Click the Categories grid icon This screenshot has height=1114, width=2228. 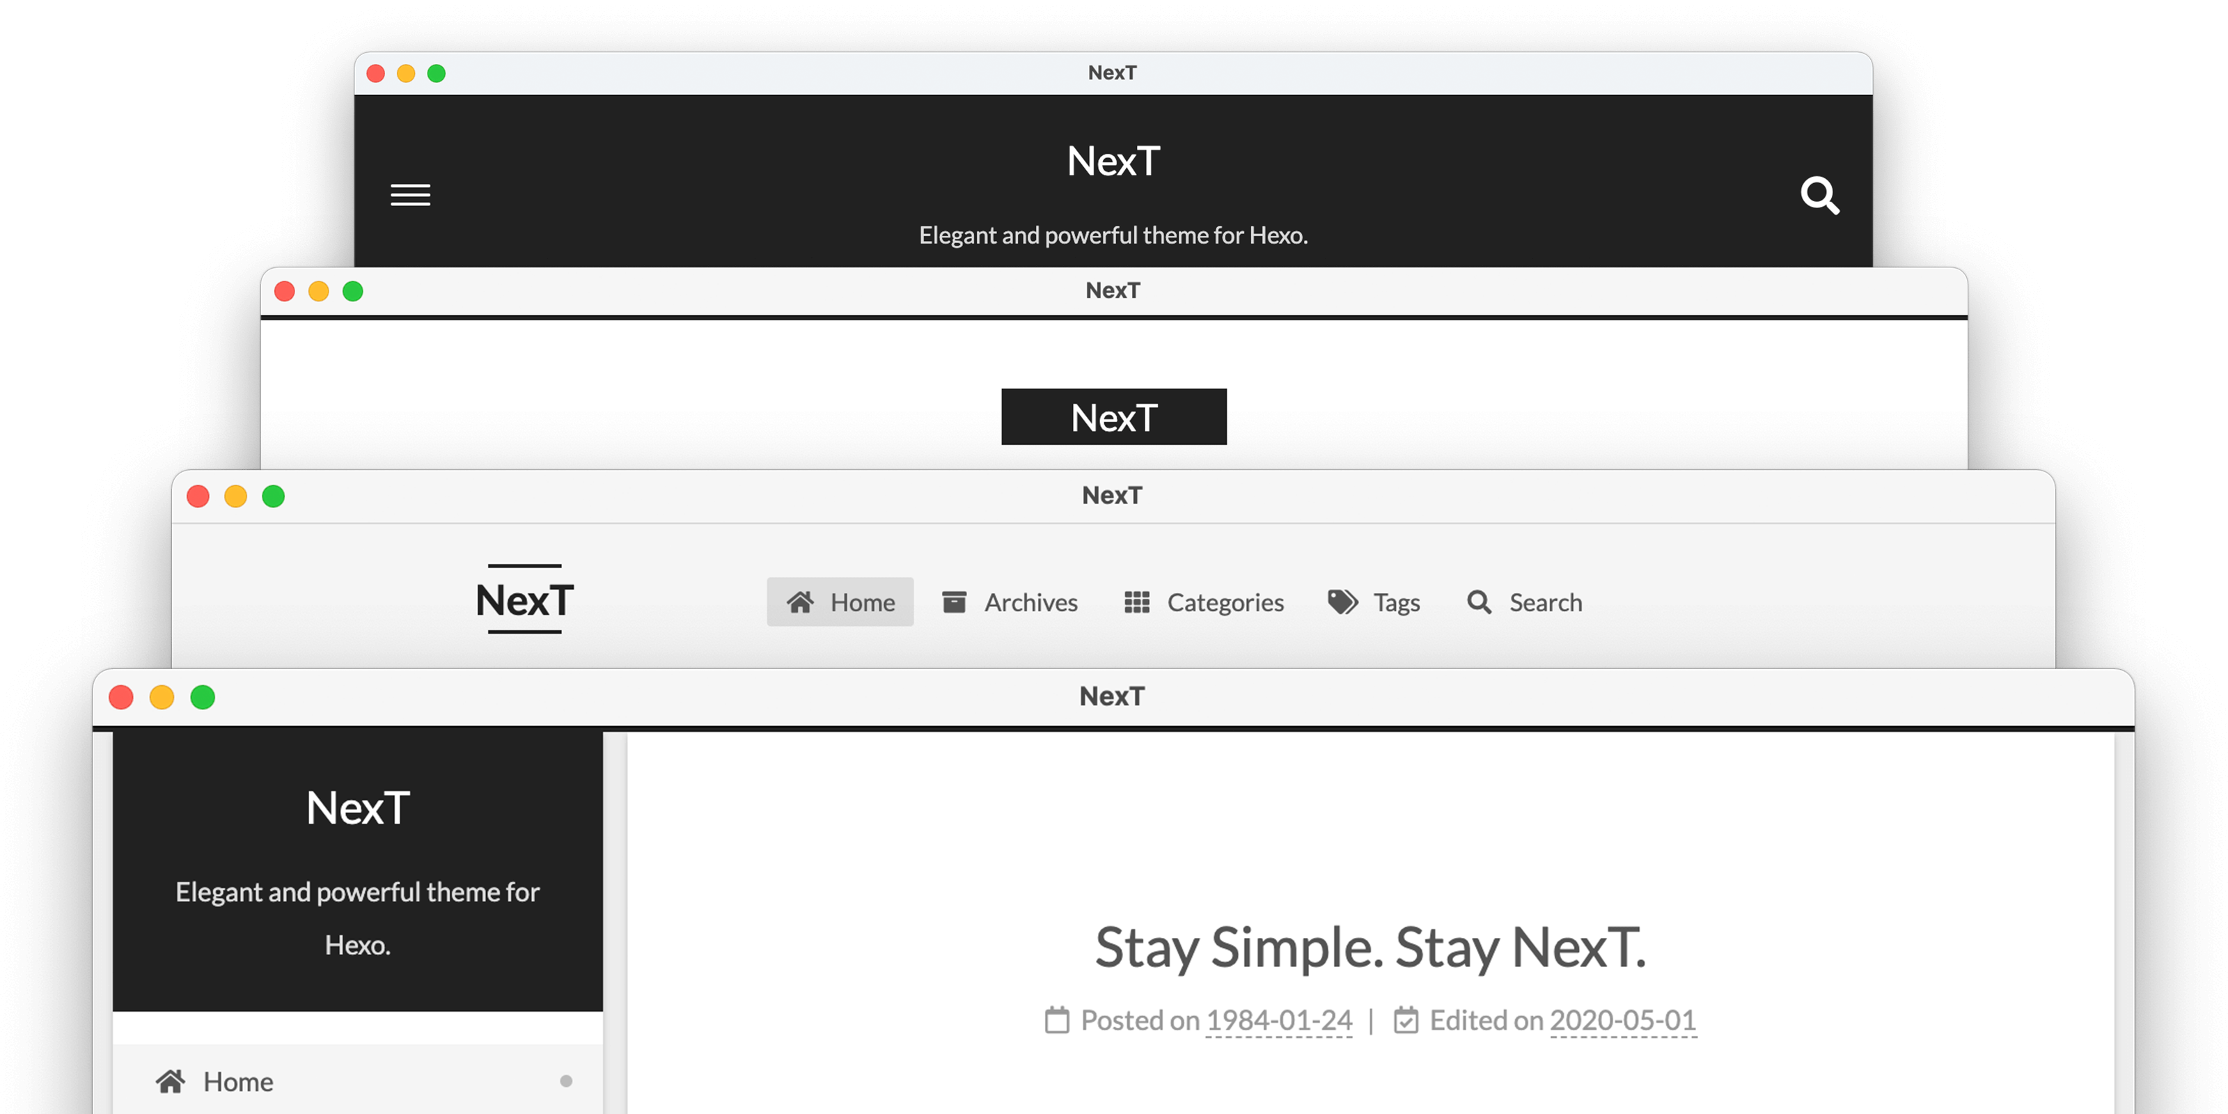[1136, 599]
